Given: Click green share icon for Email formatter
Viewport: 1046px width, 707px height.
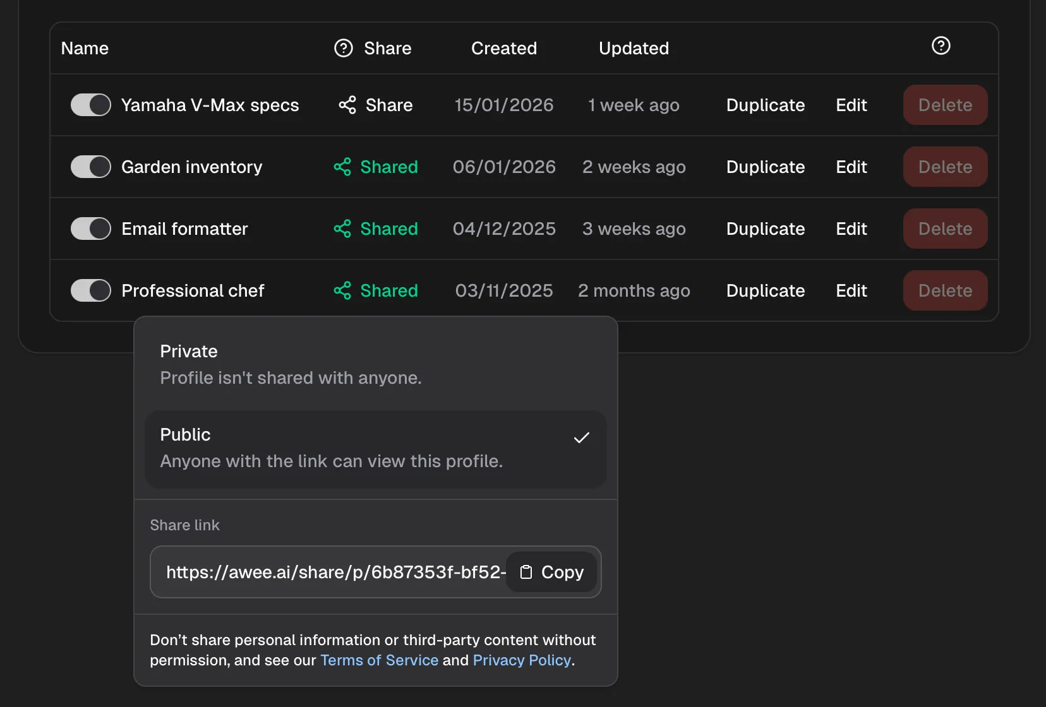Looking at the screenshot, I should tap(342, 229).
